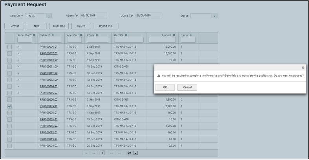This screenshot has width=309, height=160.
Task: Click the VDate column sort icon
Action: click(96, 35)
